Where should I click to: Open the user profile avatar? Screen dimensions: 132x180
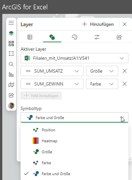11,105
